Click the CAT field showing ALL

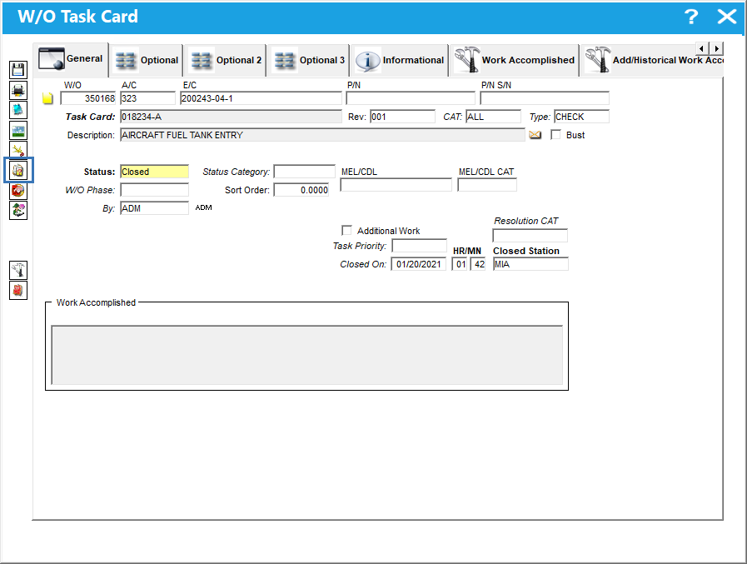(493, 117)
